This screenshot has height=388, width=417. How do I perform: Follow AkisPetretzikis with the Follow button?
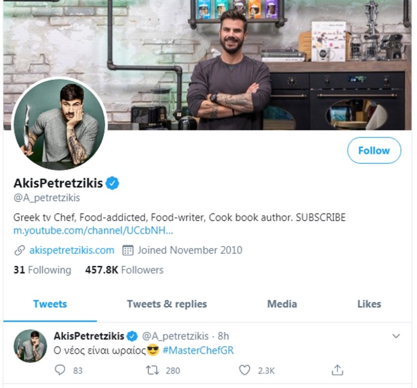tap(374, 150)
